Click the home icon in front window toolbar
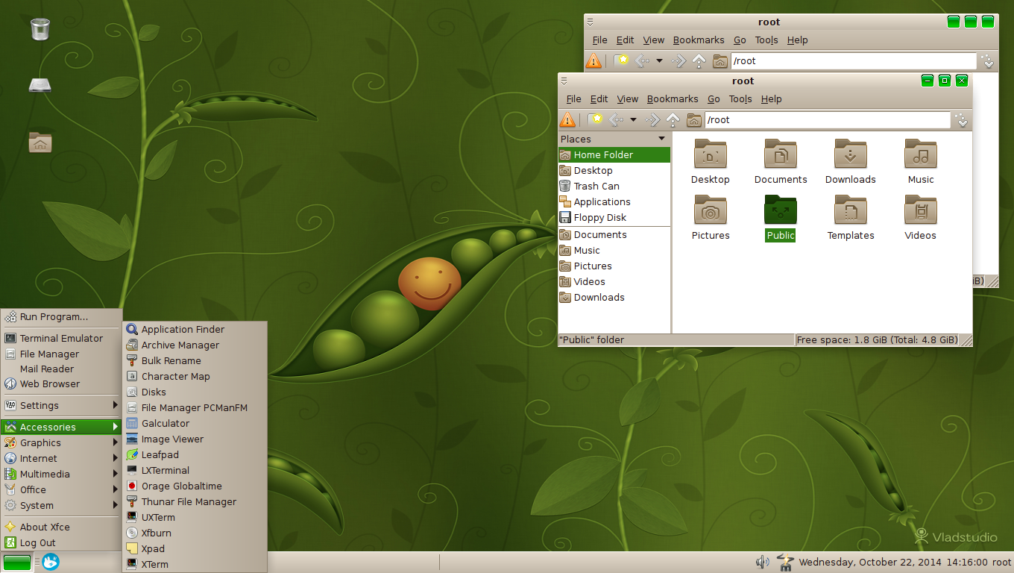Viewport: 1014px width, 573px height. 694,119
